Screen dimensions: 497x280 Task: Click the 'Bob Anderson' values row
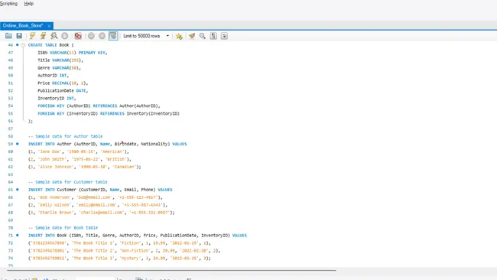(96, 197)
